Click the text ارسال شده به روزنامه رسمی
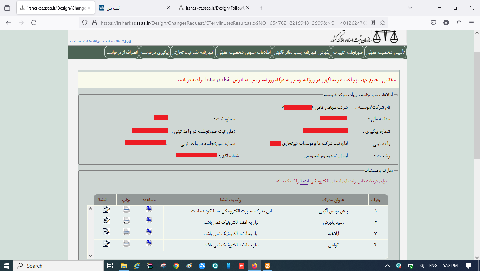The width and height of the screenshot is (480, 271). tap(326, 156)
